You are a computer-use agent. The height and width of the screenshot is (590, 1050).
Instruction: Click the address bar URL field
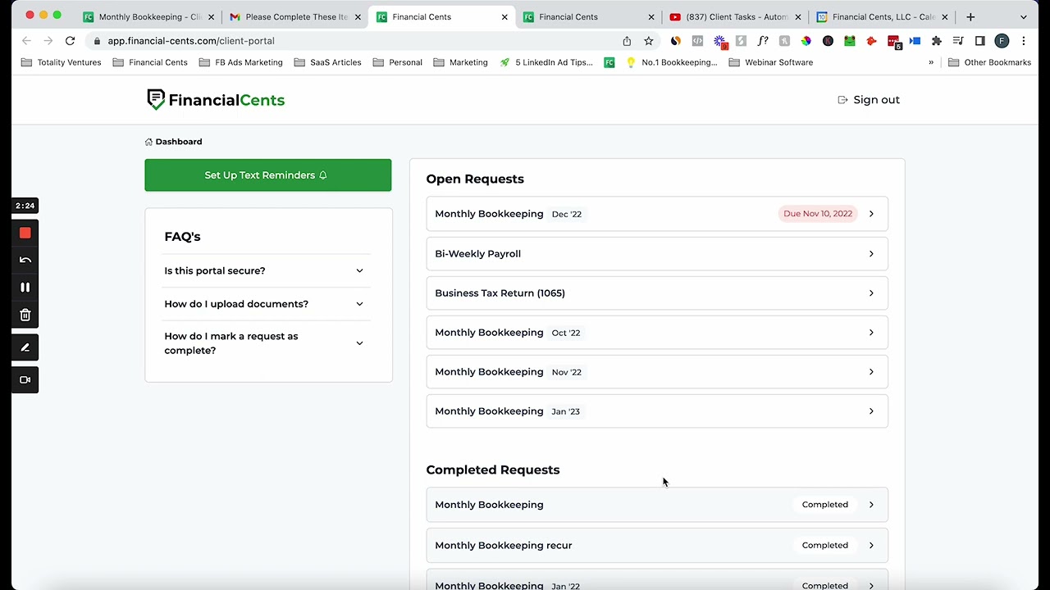tap(357, 41)
